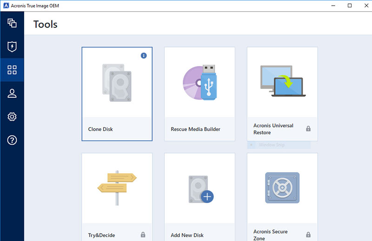Click the Add New Disk drive image
This screenshot has width=372, height=241.
[201, 189]
